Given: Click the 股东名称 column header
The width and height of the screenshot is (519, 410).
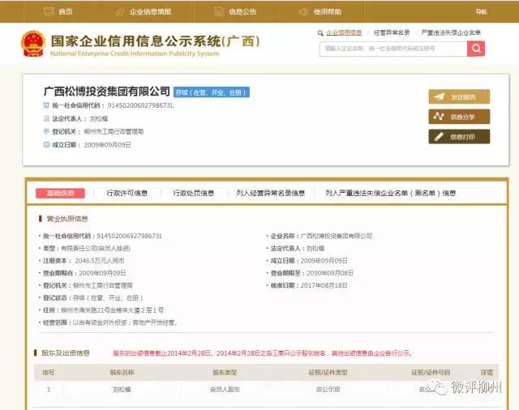Looking at the screenshot, I should [122, 372].
